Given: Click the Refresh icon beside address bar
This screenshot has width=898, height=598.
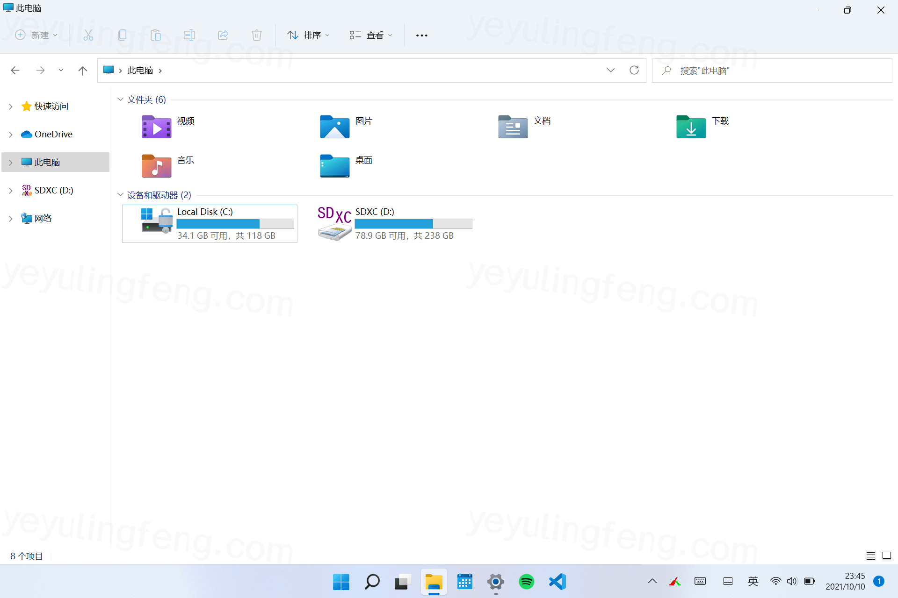Looking at the screenshot, I should pos(634,70).
